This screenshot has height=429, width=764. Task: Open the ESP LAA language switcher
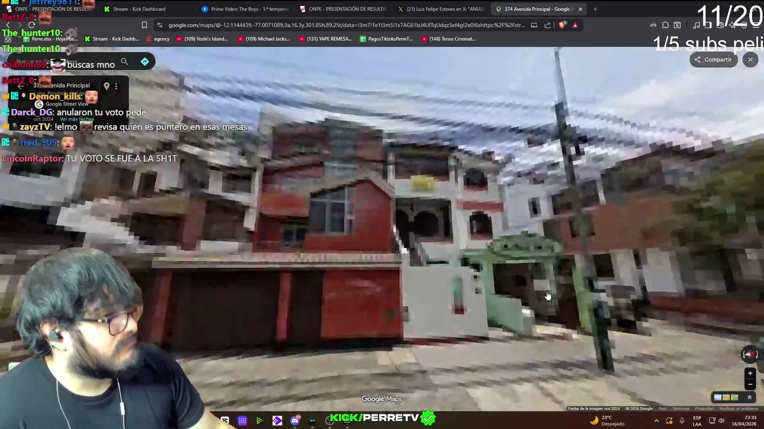pos(697,421)
